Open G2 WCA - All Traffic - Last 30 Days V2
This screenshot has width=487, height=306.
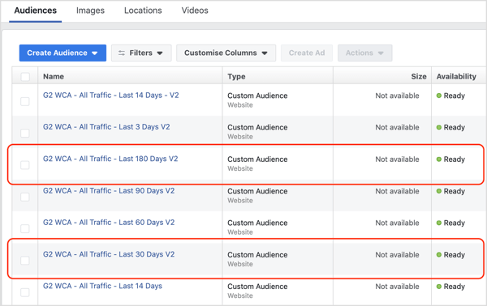pyautogui.click(x=109, y=254)
